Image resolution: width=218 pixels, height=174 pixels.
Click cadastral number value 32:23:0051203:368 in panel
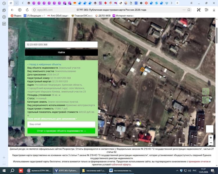60,78
